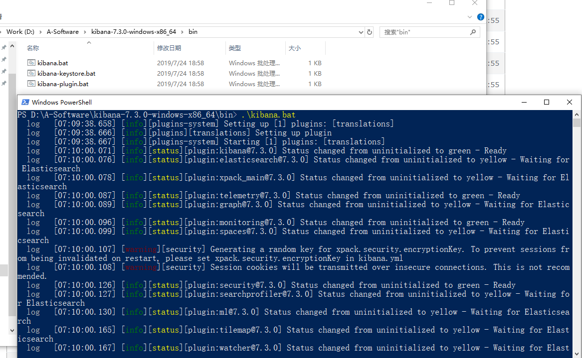
Task: Click the plugin:telemetry@7.3.0 log line
Action: point(273,196)
